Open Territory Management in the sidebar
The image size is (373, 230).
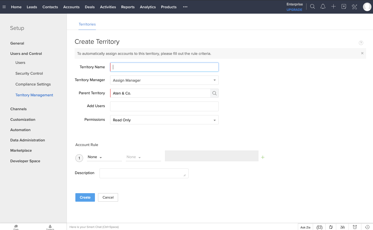[x=34, y=95]
